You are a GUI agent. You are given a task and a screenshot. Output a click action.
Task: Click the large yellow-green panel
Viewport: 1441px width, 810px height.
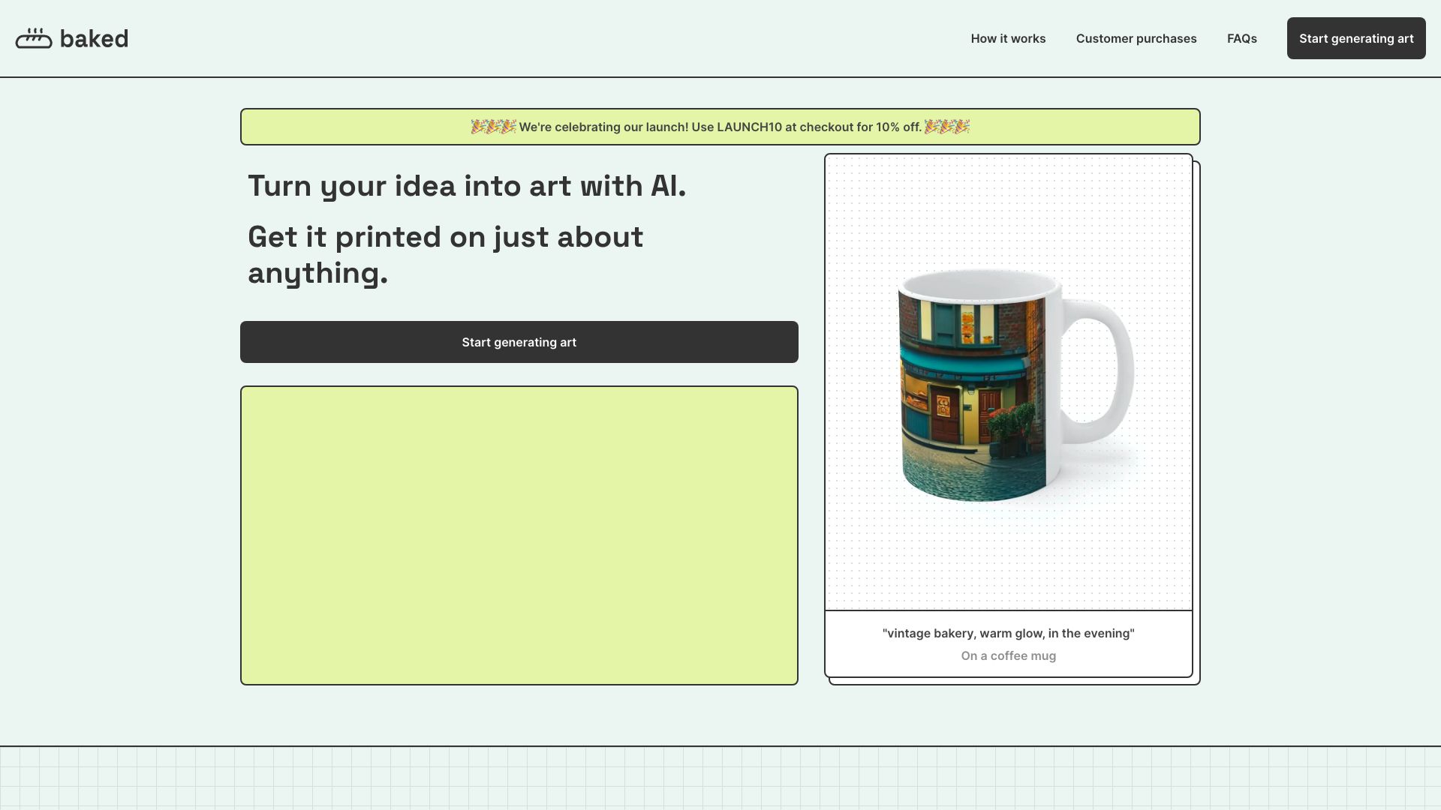tap(519, 535)
